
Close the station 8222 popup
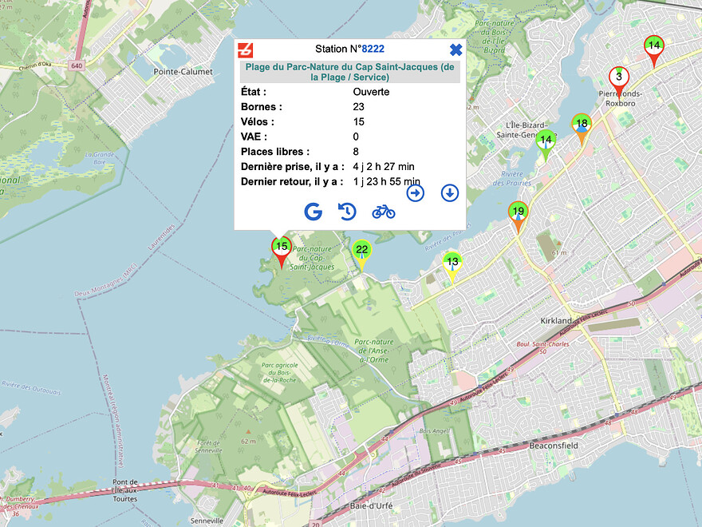pos(456,50)
